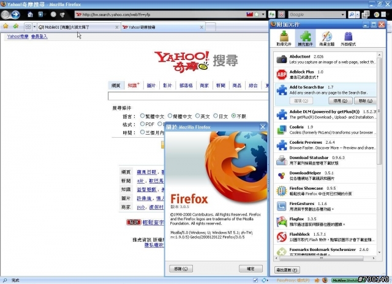Image resolution: width=392 pixels, height=284 pixels.
Task: Click the member login link
Action: (39, 37)
